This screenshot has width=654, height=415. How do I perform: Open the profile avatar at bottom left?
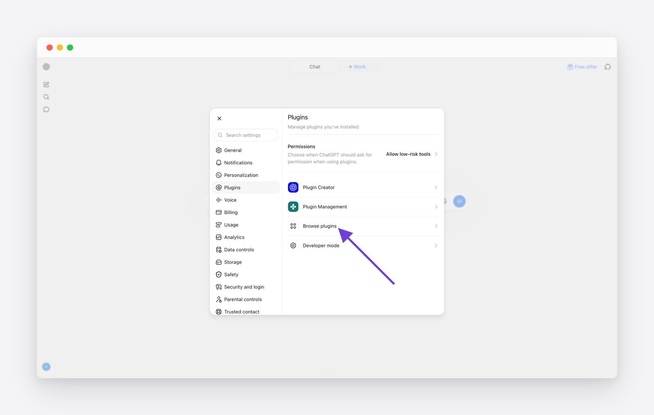46,367
